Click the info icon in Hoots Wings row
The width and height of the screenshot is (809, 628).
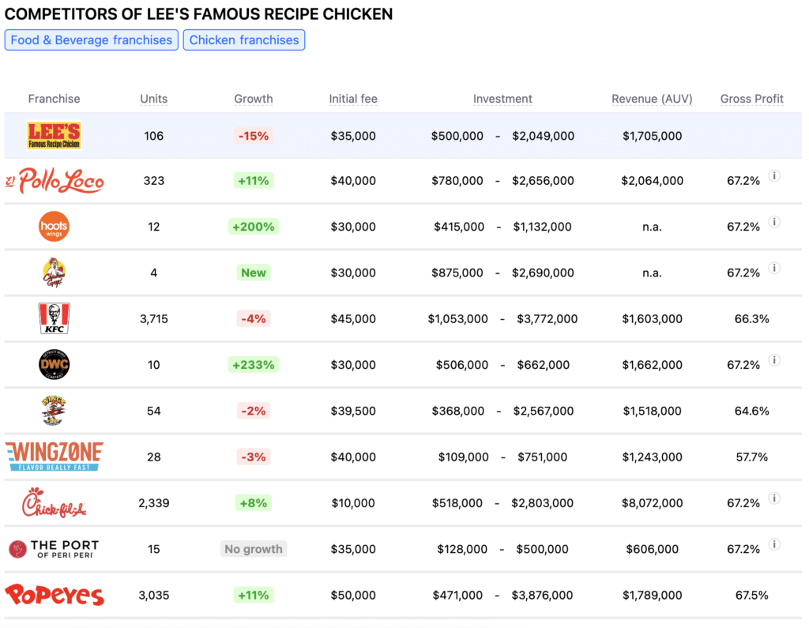tap(774, 222)
